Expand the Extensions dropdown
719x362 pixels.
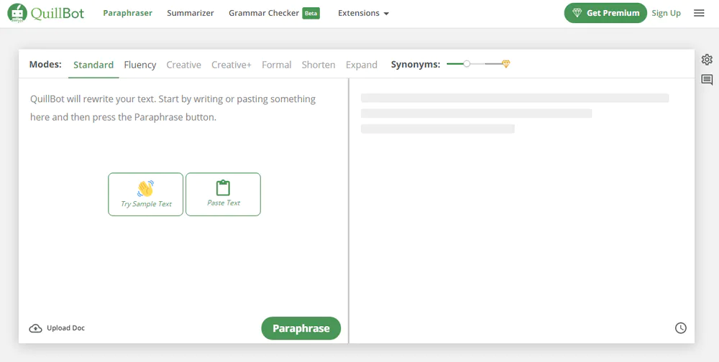point(363,13)
